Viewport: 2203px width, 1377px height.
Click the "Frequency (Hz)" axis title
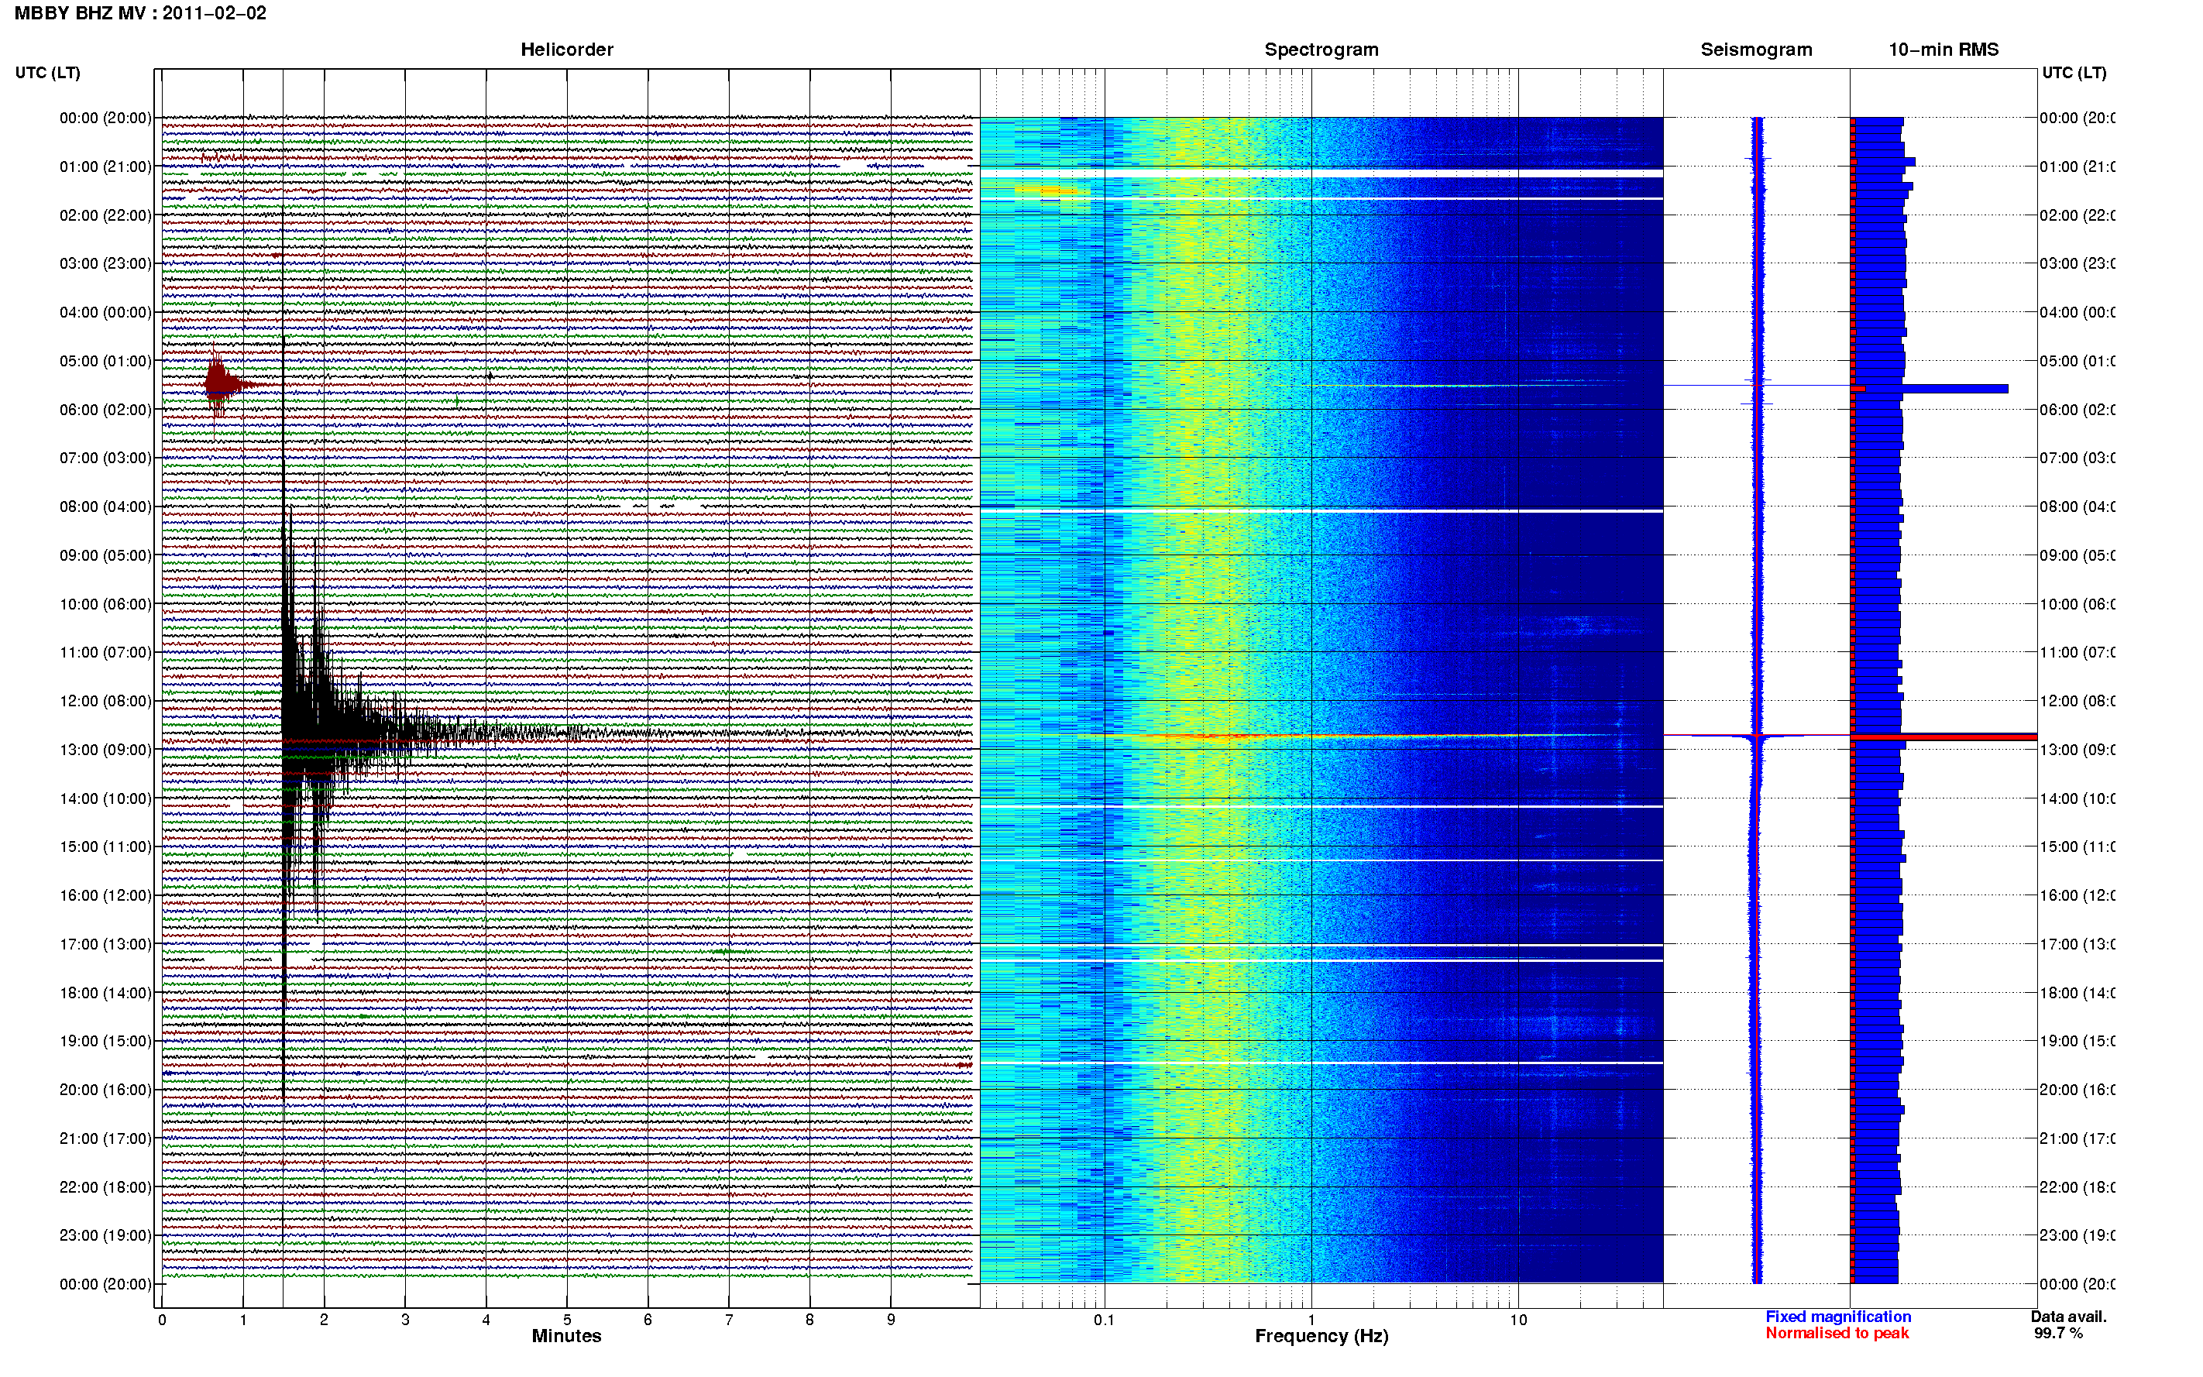click(1321, 1336)
